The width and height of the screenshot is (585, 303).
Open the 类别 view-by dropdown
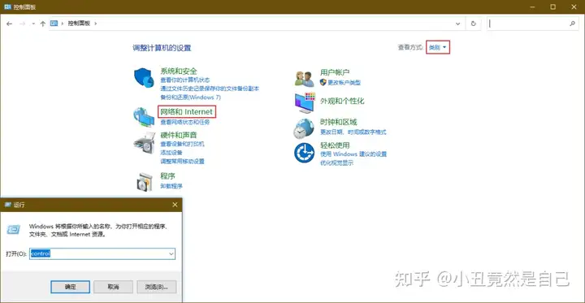pos(438,47)
